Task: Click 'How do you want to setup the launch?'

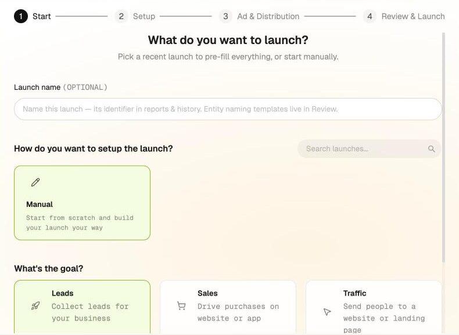Action: 94,148
